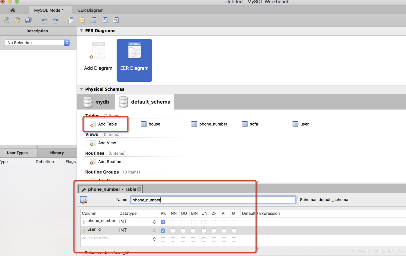Click the house table name
The image size is (406, 256).
tap(154, 124)
